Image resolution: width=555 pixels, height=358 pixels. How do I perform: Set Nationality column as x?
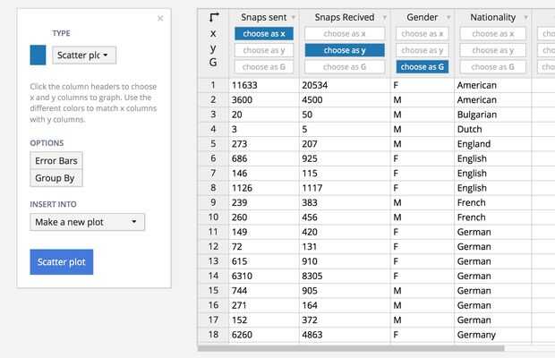(492, 34)
